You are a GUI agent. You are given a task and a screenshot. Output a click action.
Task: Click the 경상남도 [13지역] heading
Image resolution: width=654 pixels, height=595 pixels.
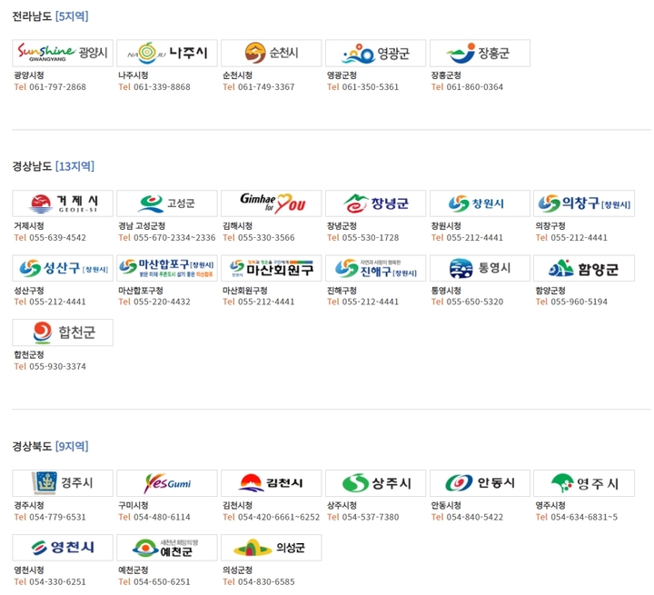(54, 166)
